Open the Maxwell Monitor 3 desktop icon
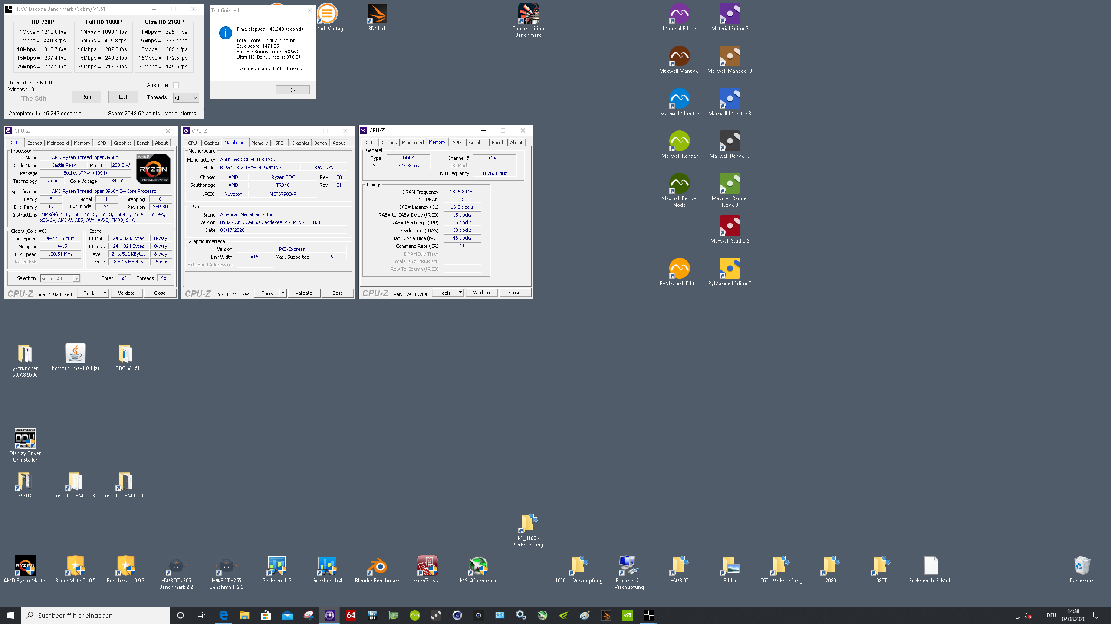Screen dimensions: 1111x624 click(730, 102)
